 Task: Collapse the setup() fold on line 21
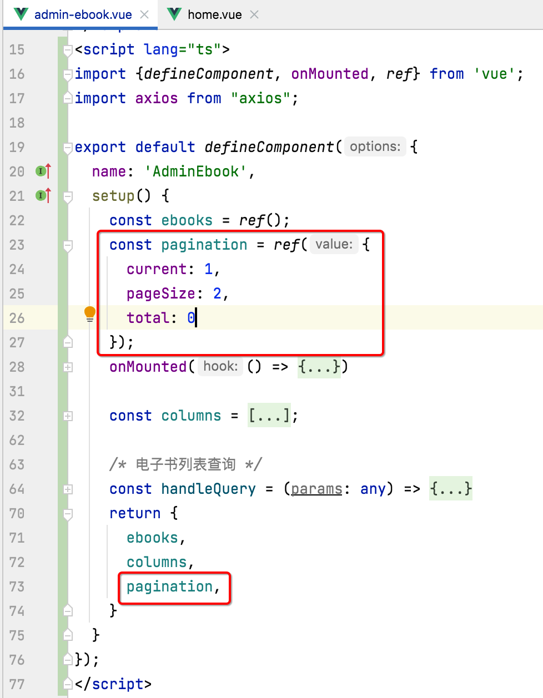(x=68, y=196)
